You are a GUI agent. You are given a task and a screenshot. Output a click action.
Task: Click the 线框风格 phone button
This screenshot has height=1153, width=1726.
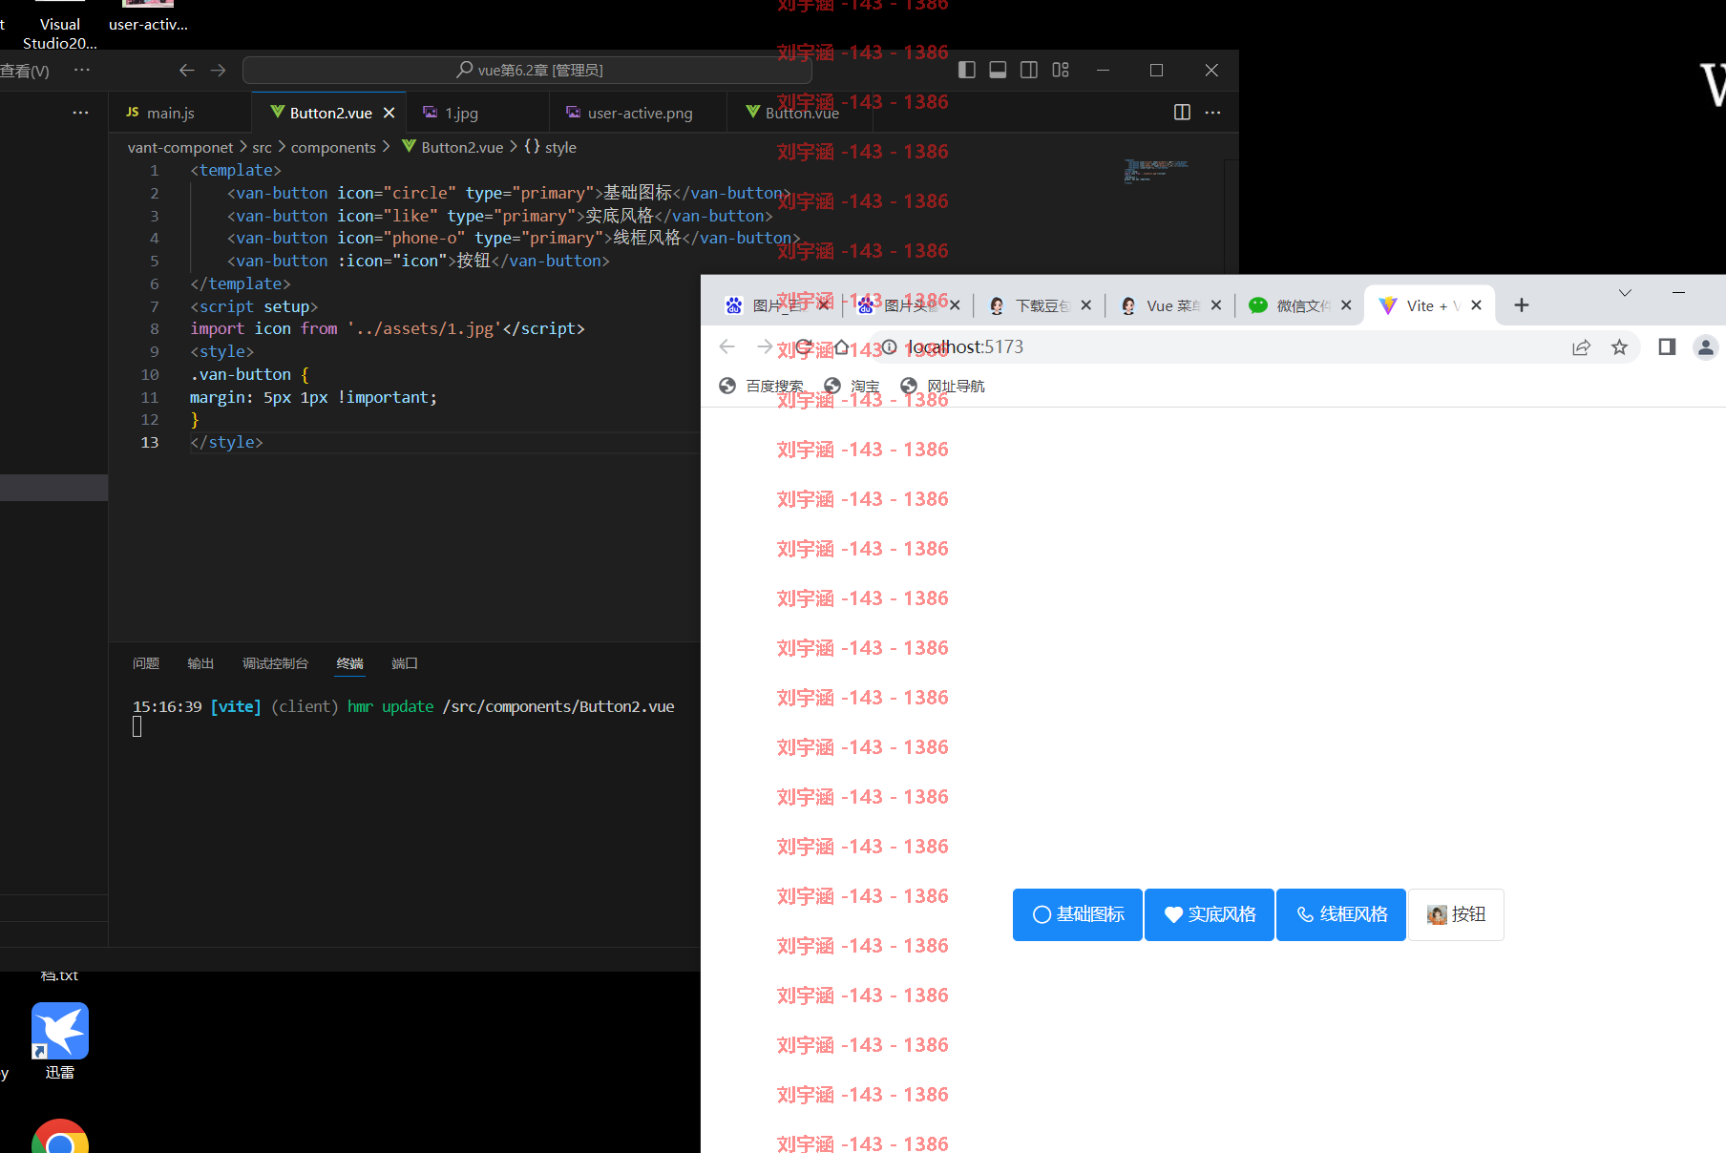coord(1341,914)
